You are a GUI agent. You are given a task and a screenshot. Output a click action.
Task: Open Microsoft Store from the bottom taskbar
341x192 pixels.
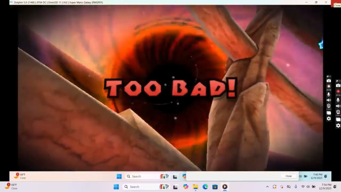215,187
